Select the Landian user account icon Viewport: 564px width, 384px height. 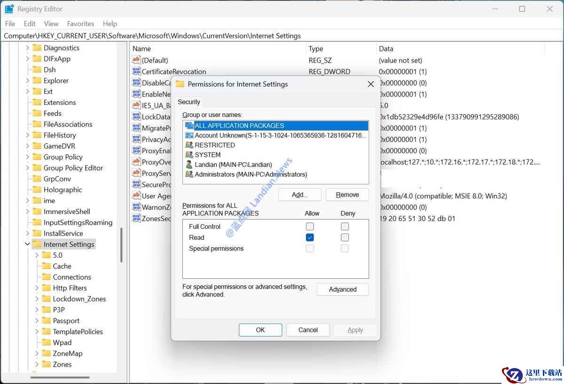point(189,165)
